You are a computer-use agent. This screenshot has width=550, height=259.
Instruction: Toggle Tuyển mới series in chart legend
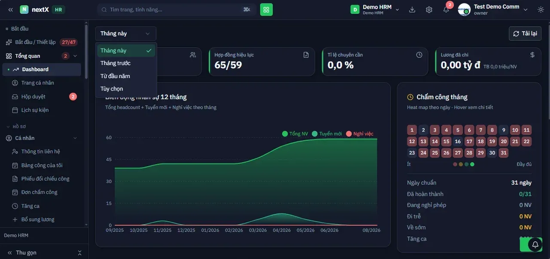click(x=327, y=134)
